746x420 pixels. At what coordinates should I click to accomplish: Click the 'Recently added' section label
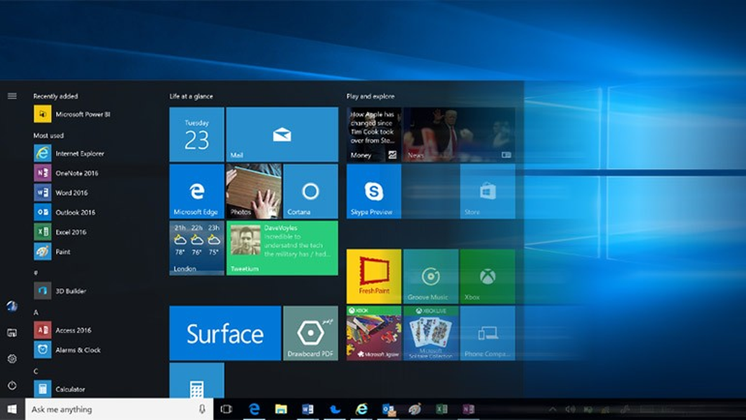click(55, 96)
